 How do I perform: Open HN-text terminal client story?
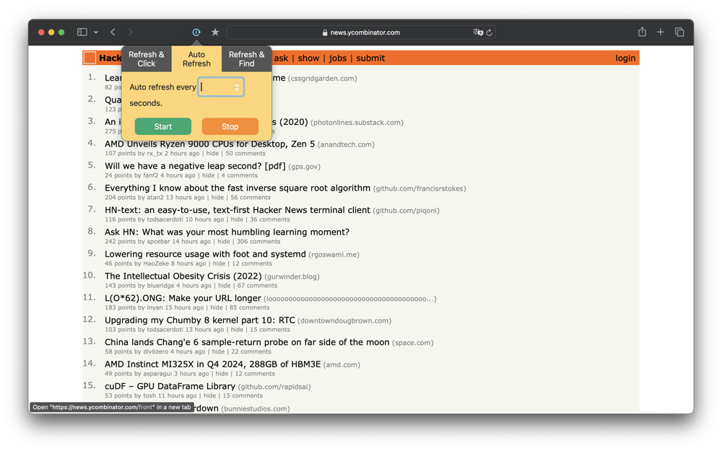[237, 210]
